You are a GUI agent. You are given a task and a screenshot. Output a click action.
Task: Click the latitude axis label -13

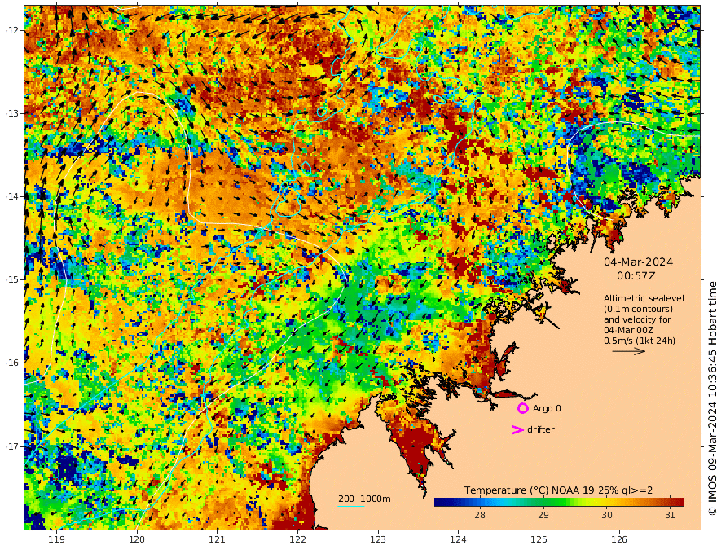pyautogui.click(x=13, y=113)
